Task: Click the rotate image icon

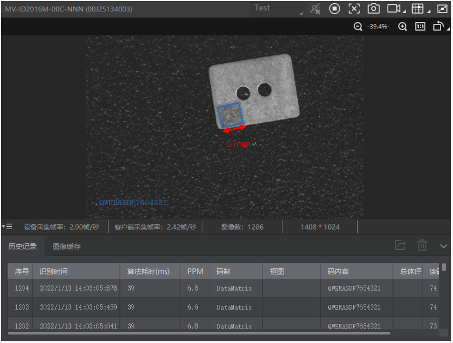Action: [x=438, y=27]
